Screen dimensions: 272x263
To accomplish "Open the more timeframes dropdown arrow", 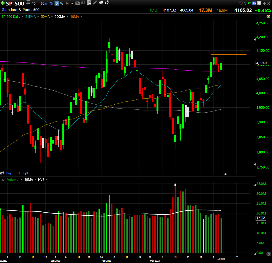I will click(72, 4).
